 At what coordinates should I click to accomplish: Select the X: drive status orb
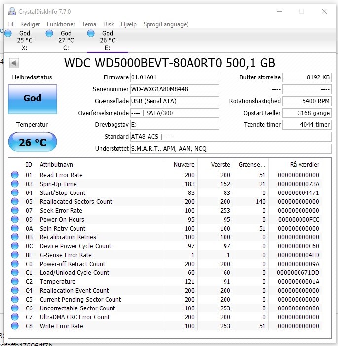click(8, 33)
